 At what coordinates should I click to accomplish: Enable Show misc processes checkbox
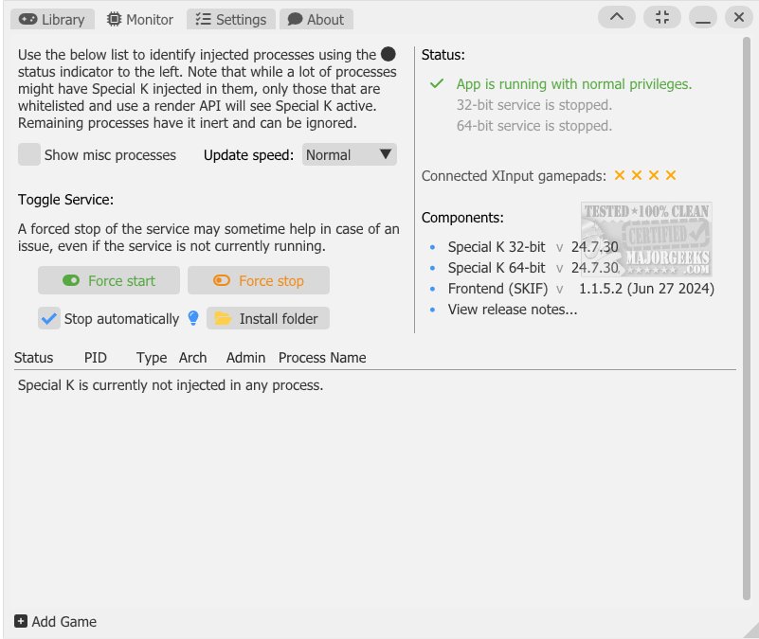point(29,155)
